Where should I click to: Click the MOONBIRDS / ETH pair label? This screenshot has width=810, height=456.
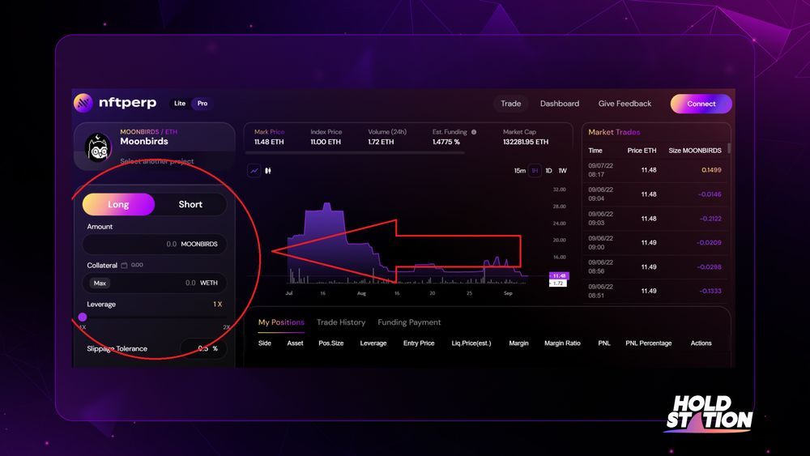click(149, 132)
